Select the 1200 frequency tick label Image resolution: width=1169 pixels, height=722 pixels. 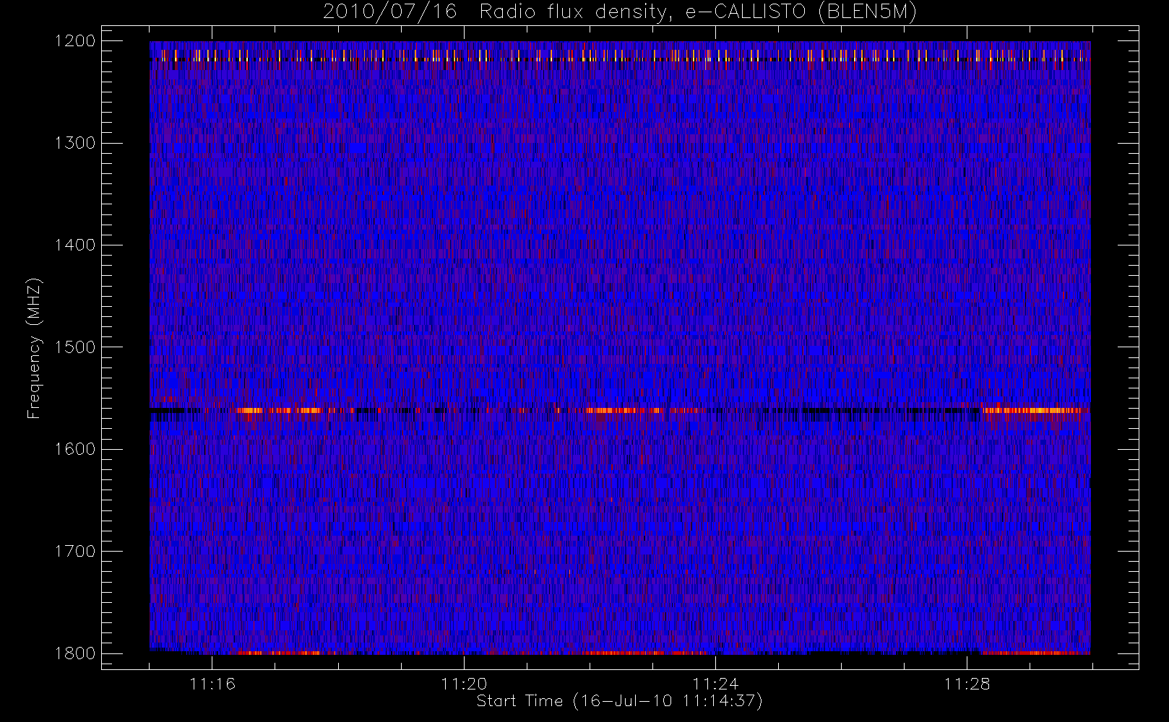(x=75, y=41)
